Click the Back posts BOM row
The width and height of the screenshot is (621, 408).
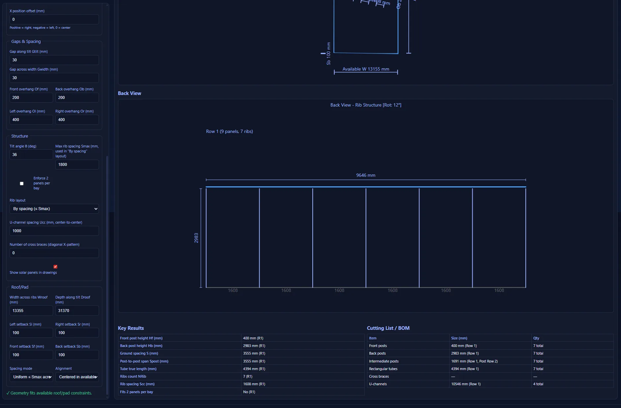[490, 353]
